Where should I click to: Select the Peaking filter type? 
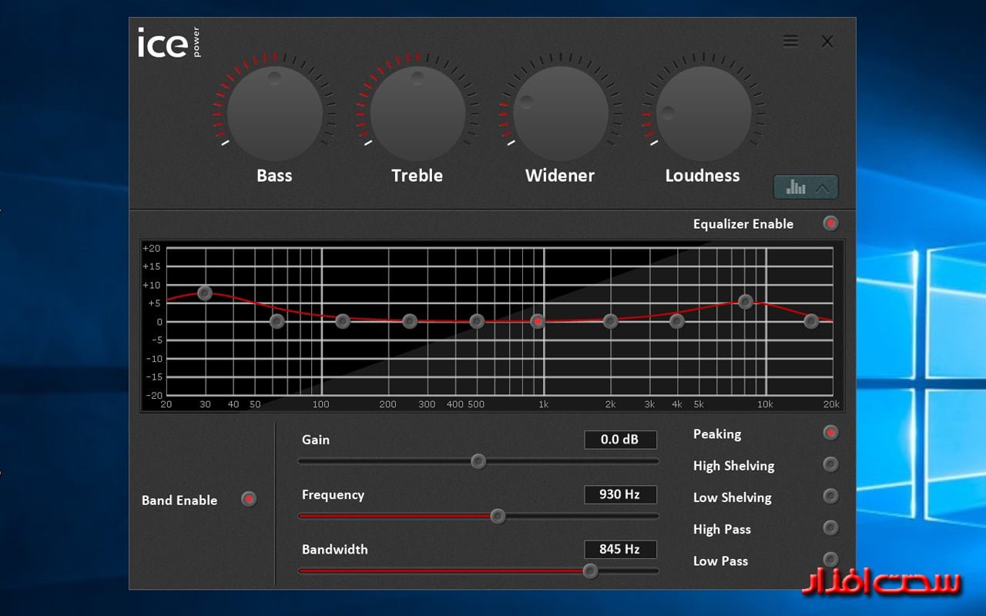(x=830, y=433)
